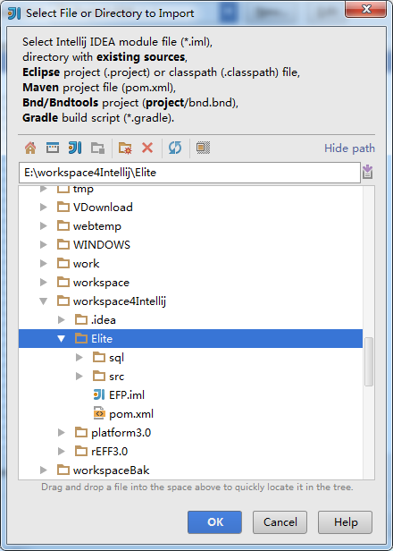Screen dimensions: 393x551
Task: Select the WINDOWS folder icon
Action: (63, 244)
